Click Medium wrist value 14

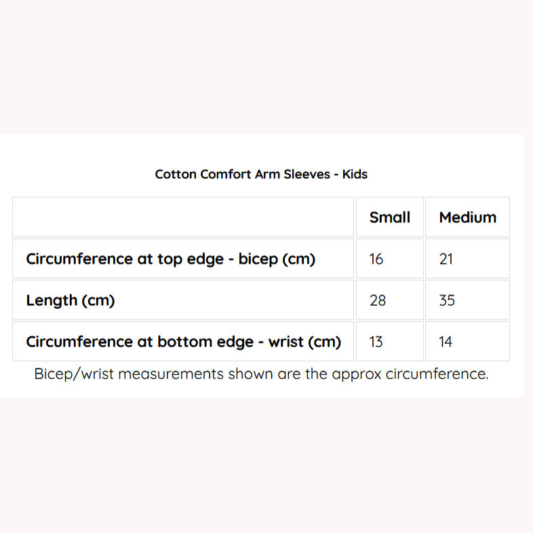click(446, 342)
